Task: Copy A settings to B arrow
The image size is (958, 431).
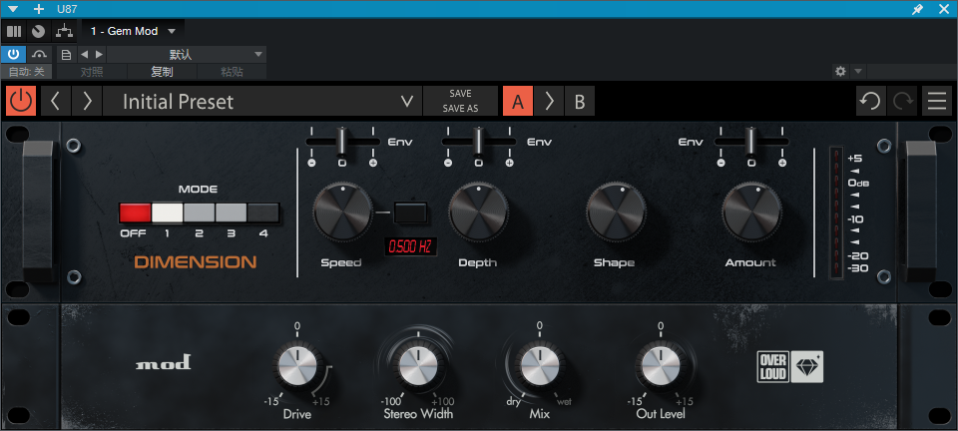Action: pos(549,101)
